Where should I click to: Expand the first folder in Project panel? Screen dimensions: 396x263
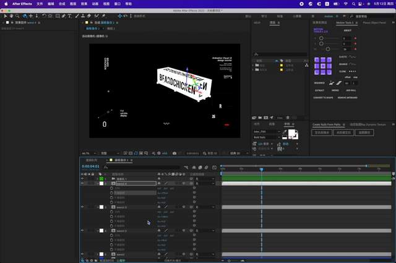pos(253,65)
